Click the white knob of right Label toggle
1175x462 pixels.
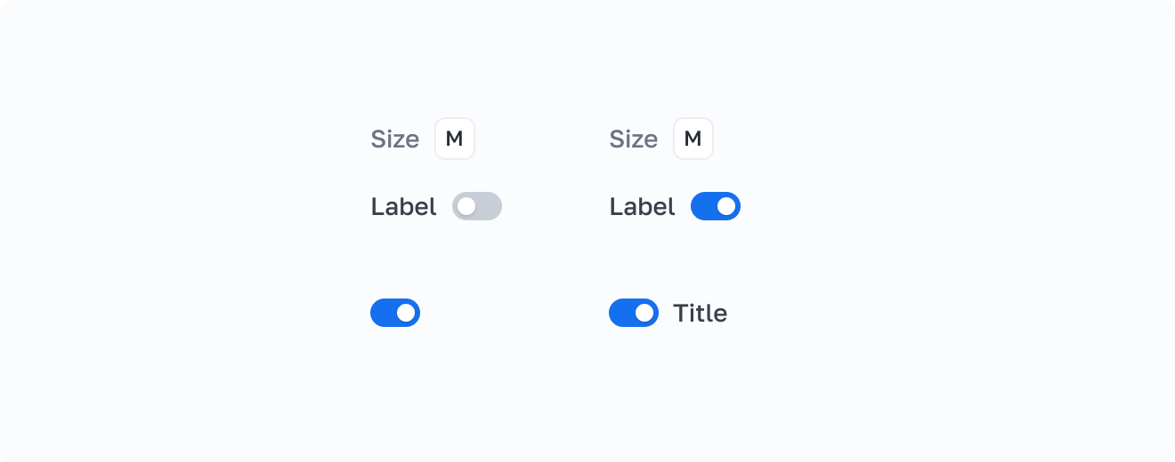(726, 206)
